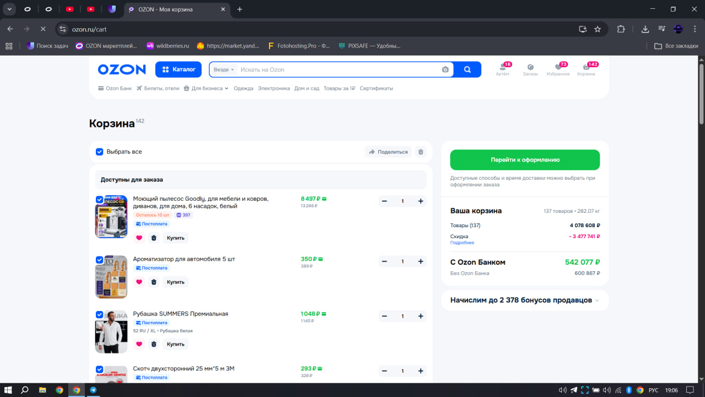Increase quantity of Моющий пылесос Goodly
The width and height of the screenshot is (705, 397).
[x=421, y=201]
